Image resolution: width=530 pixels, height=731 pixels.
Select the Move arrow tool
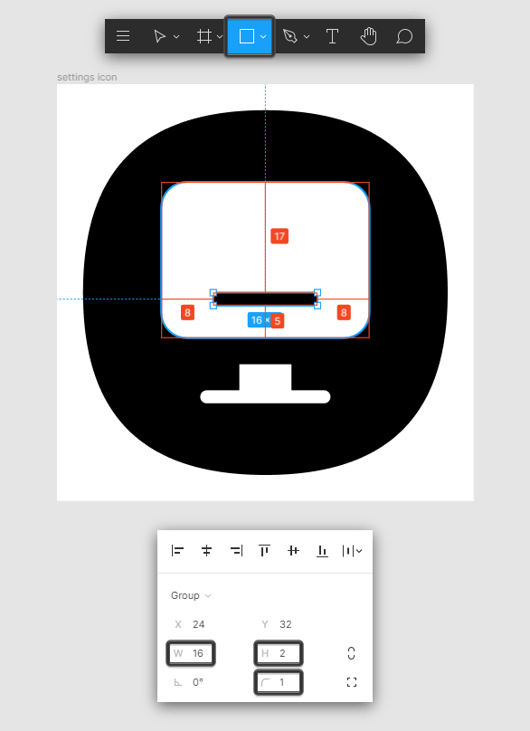159,36
